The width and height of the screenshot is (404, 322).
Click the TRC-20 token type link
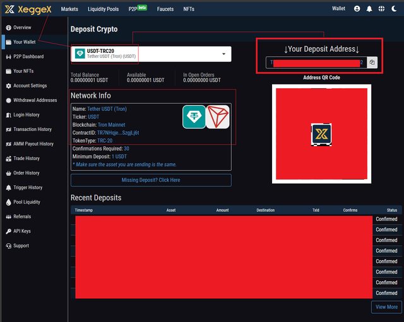pyautogui.click(x=105, y=141)
